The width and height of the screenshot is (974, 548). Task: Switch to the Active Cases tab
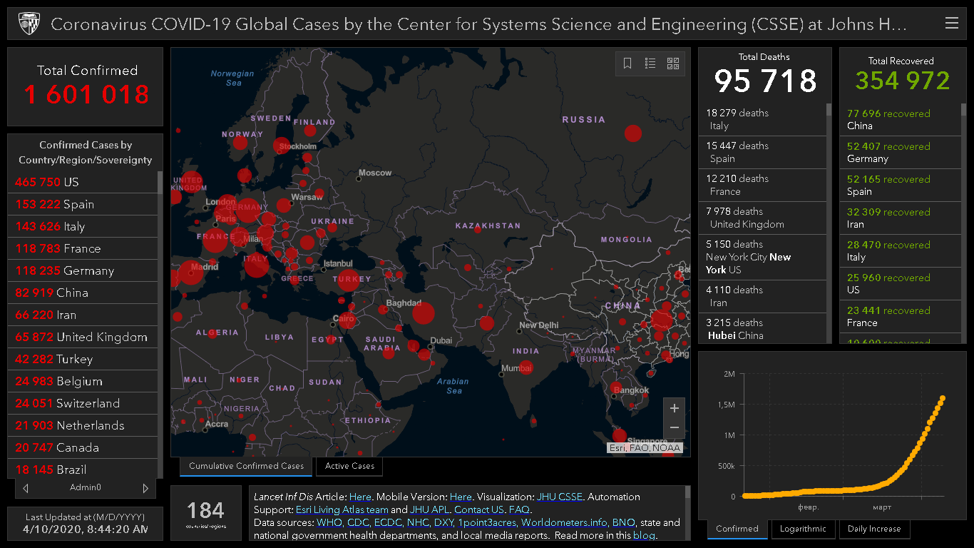point(349,466)
